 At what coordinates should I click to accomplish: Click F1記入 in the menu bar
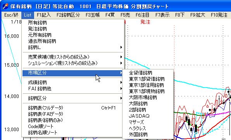[44, 15]
